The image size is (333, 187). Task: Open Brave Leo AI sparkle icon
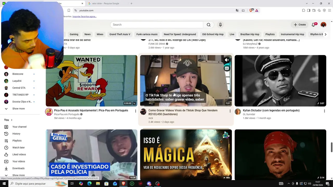pyautogui.click(x=319, y=10)
